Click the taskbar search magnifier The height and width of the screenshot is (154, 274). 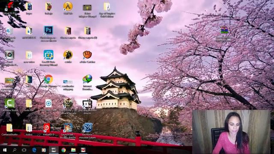point(14,150)
